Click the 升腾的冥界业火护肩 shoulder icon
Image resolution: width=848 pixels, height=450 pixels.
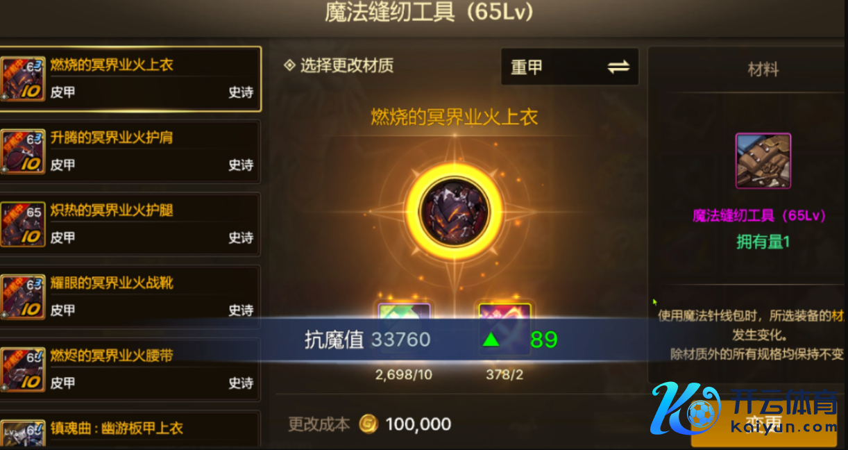[23, 152]
